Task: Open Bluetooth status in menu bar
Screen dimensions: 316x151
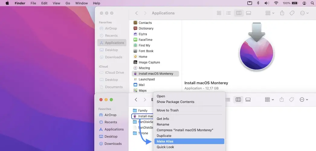Action: point(258,3)
